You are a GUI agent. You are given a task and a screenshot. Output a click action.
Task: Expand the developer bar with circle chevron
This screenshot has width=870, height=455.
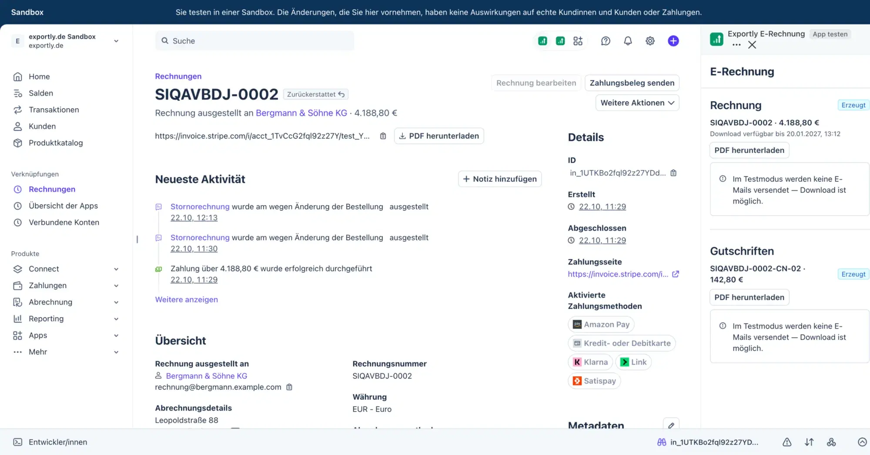[862, 442]
